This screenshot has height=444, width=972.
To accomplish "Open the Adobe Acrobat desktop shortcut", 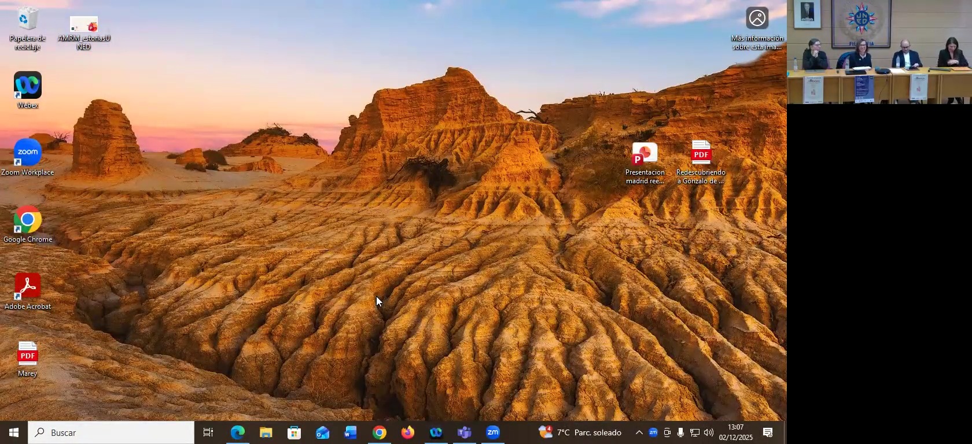I will [x=27, y=287].
